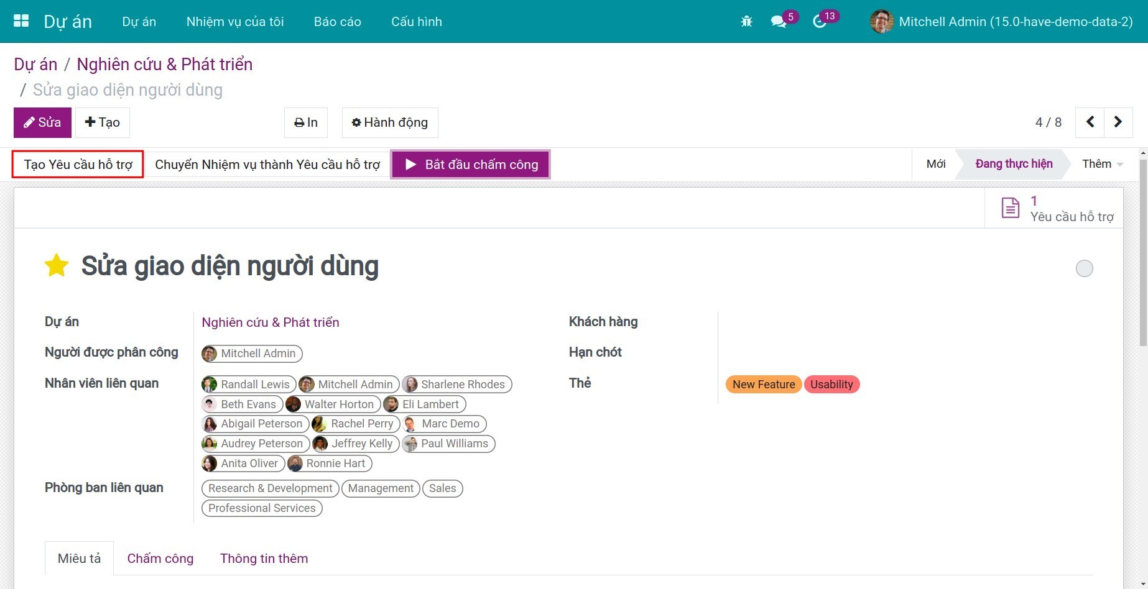Open the apps grid menu icon
The width and height of the screenshot is (1148, 589).
21,21
